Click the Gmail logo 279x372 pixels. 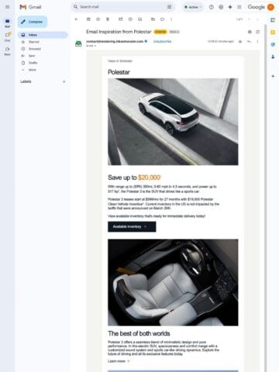(30, 7)
